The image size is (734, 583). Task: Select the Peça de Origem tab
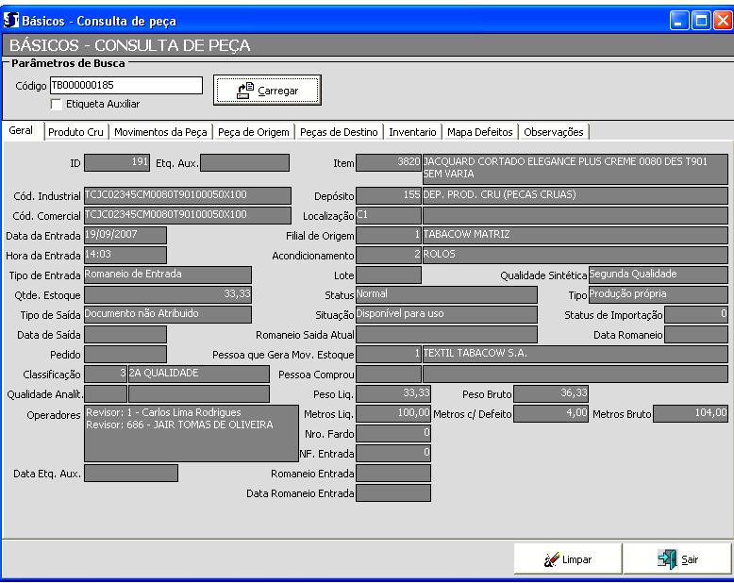point(253,132)
